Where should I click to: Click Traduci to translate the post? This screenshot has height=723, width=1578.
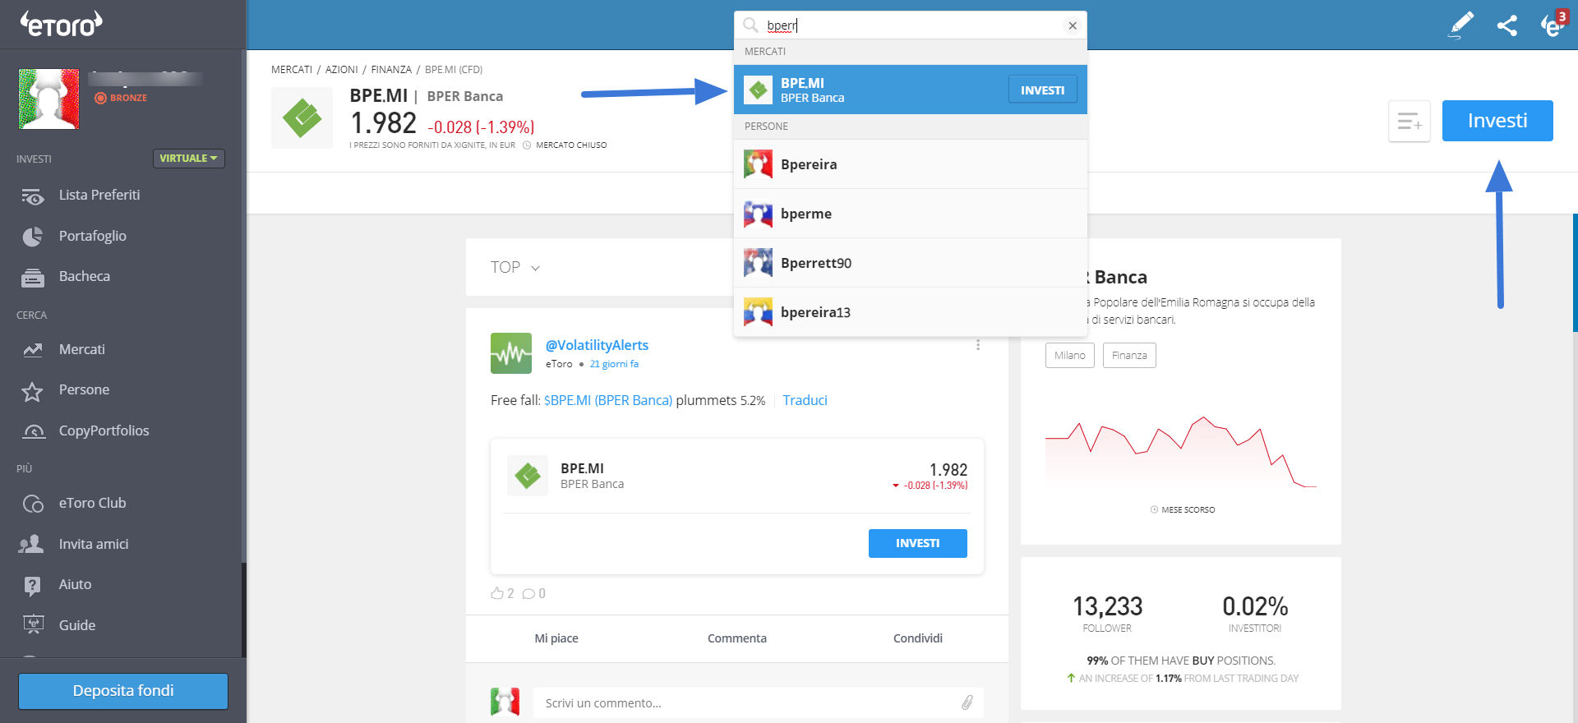coord(805,400)
